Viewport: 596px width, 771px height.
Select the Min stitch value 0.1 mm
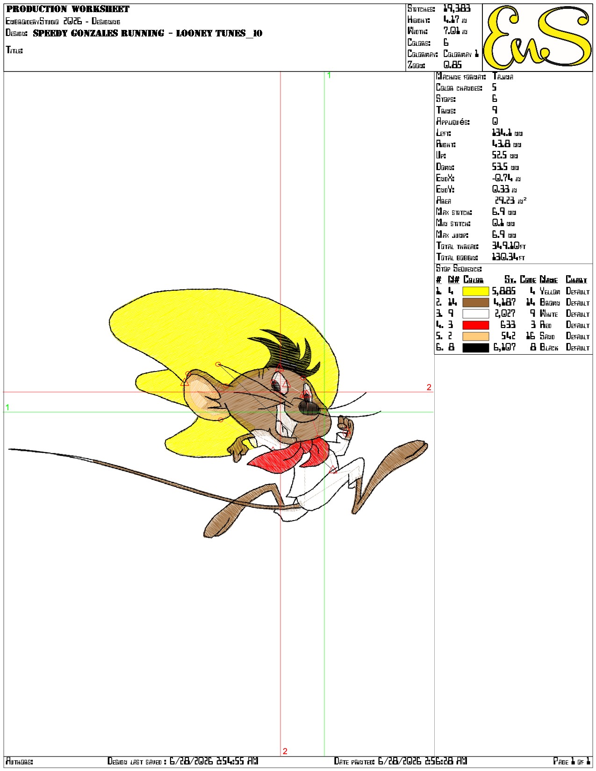coord(504,223)
